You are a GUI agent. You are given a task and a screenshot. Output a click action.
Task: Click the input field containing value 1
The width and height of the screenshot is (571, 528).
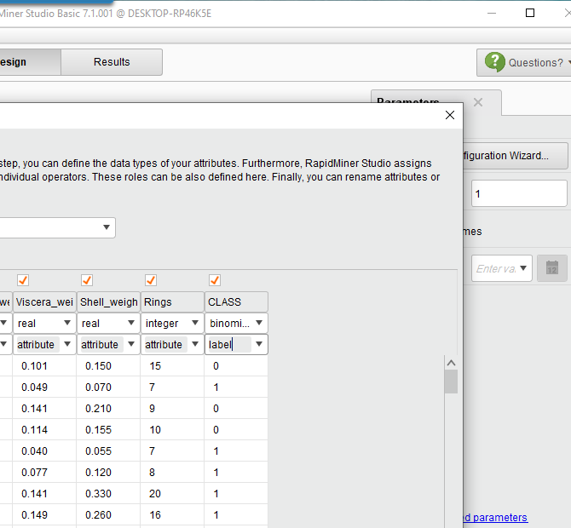(x=519, y=193)
